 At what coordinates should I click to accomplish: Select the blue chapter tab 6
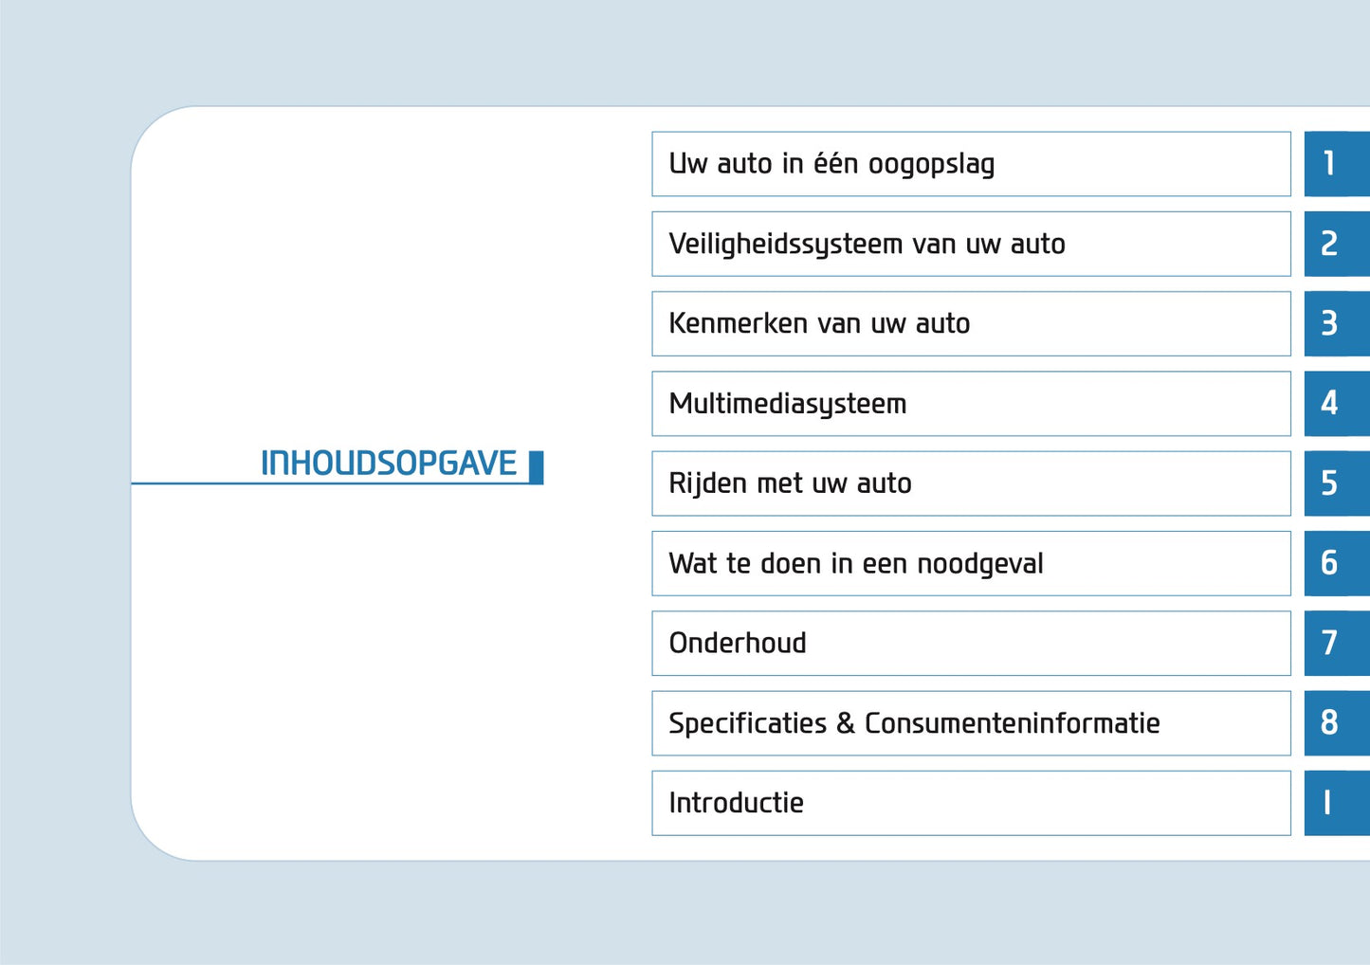point(1336,563)
